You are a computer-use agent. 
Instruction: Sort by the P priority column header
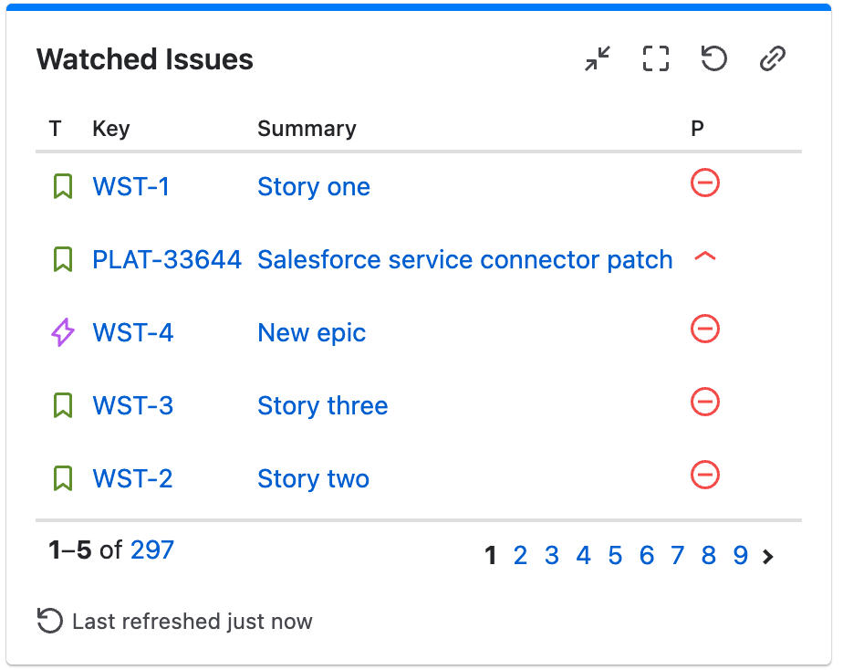pyautogui.click(x=697, y=129)
